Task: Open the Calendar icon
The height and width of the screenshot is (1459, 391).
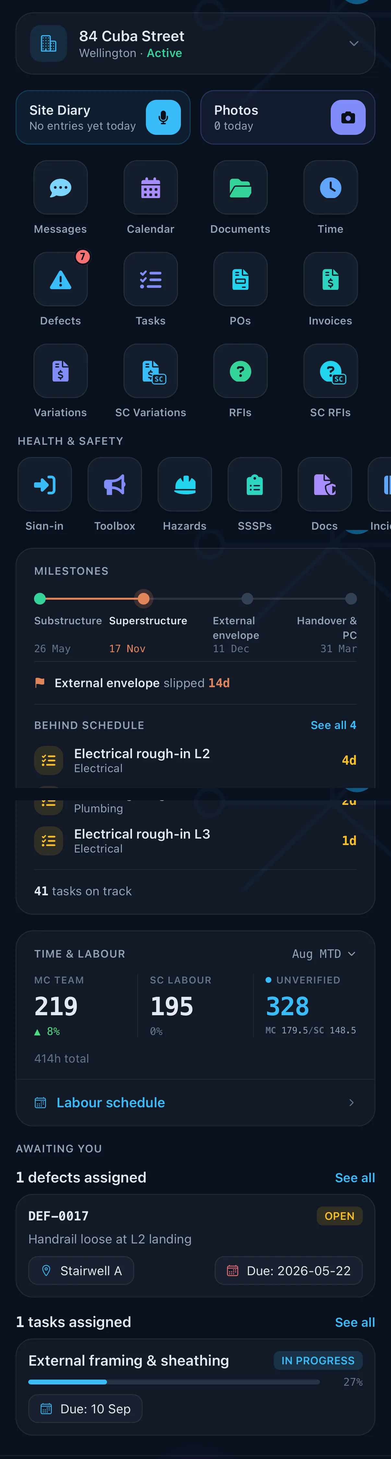Action: pyautogui.click(x=151, y=187)
